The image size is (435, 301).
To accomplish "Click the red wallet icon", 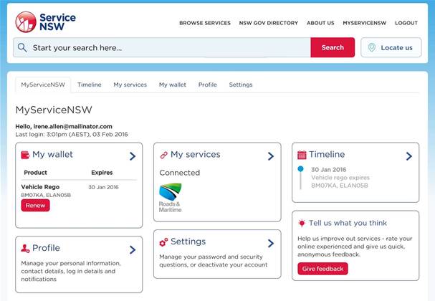I will (x=25, y=155).
